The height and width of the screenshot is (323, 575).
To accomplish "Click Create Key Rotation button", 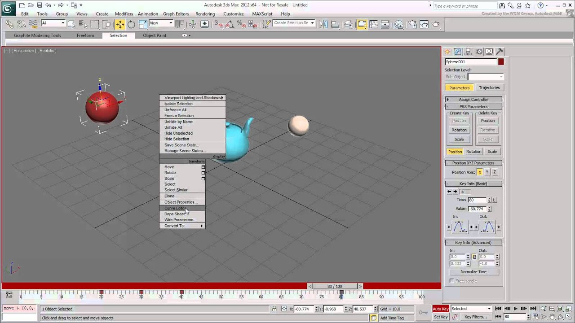I will [459, 130].
